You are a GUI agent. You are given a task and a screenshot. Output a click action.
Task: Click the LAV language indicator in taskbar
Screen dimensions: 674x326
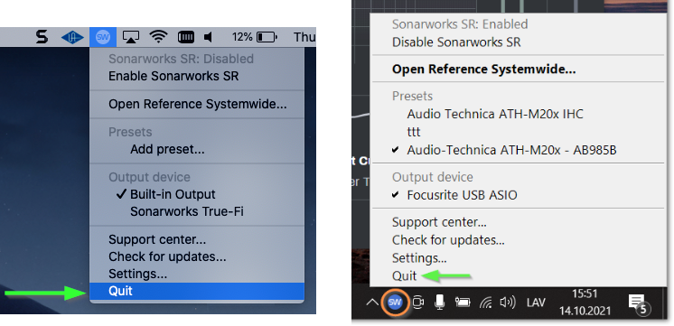pyautogui.click(x=536, y=303)
